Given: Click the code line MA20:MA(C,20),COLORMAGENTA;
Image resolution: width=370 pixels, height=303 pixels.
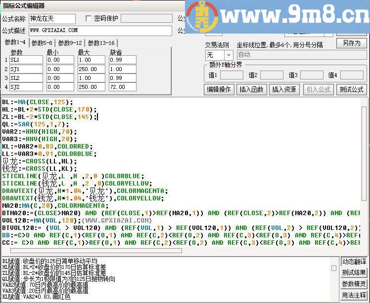Looking at the screenshot, I should point(55,206).
